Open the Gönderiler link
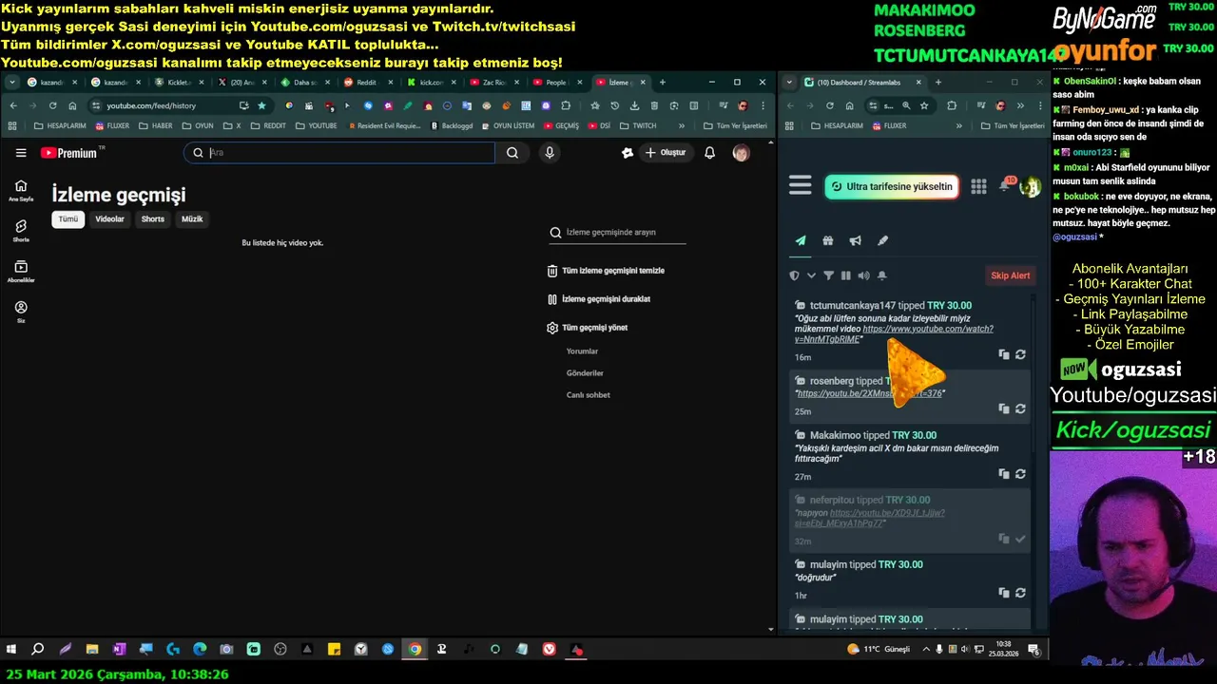 [x=585, y=373]
